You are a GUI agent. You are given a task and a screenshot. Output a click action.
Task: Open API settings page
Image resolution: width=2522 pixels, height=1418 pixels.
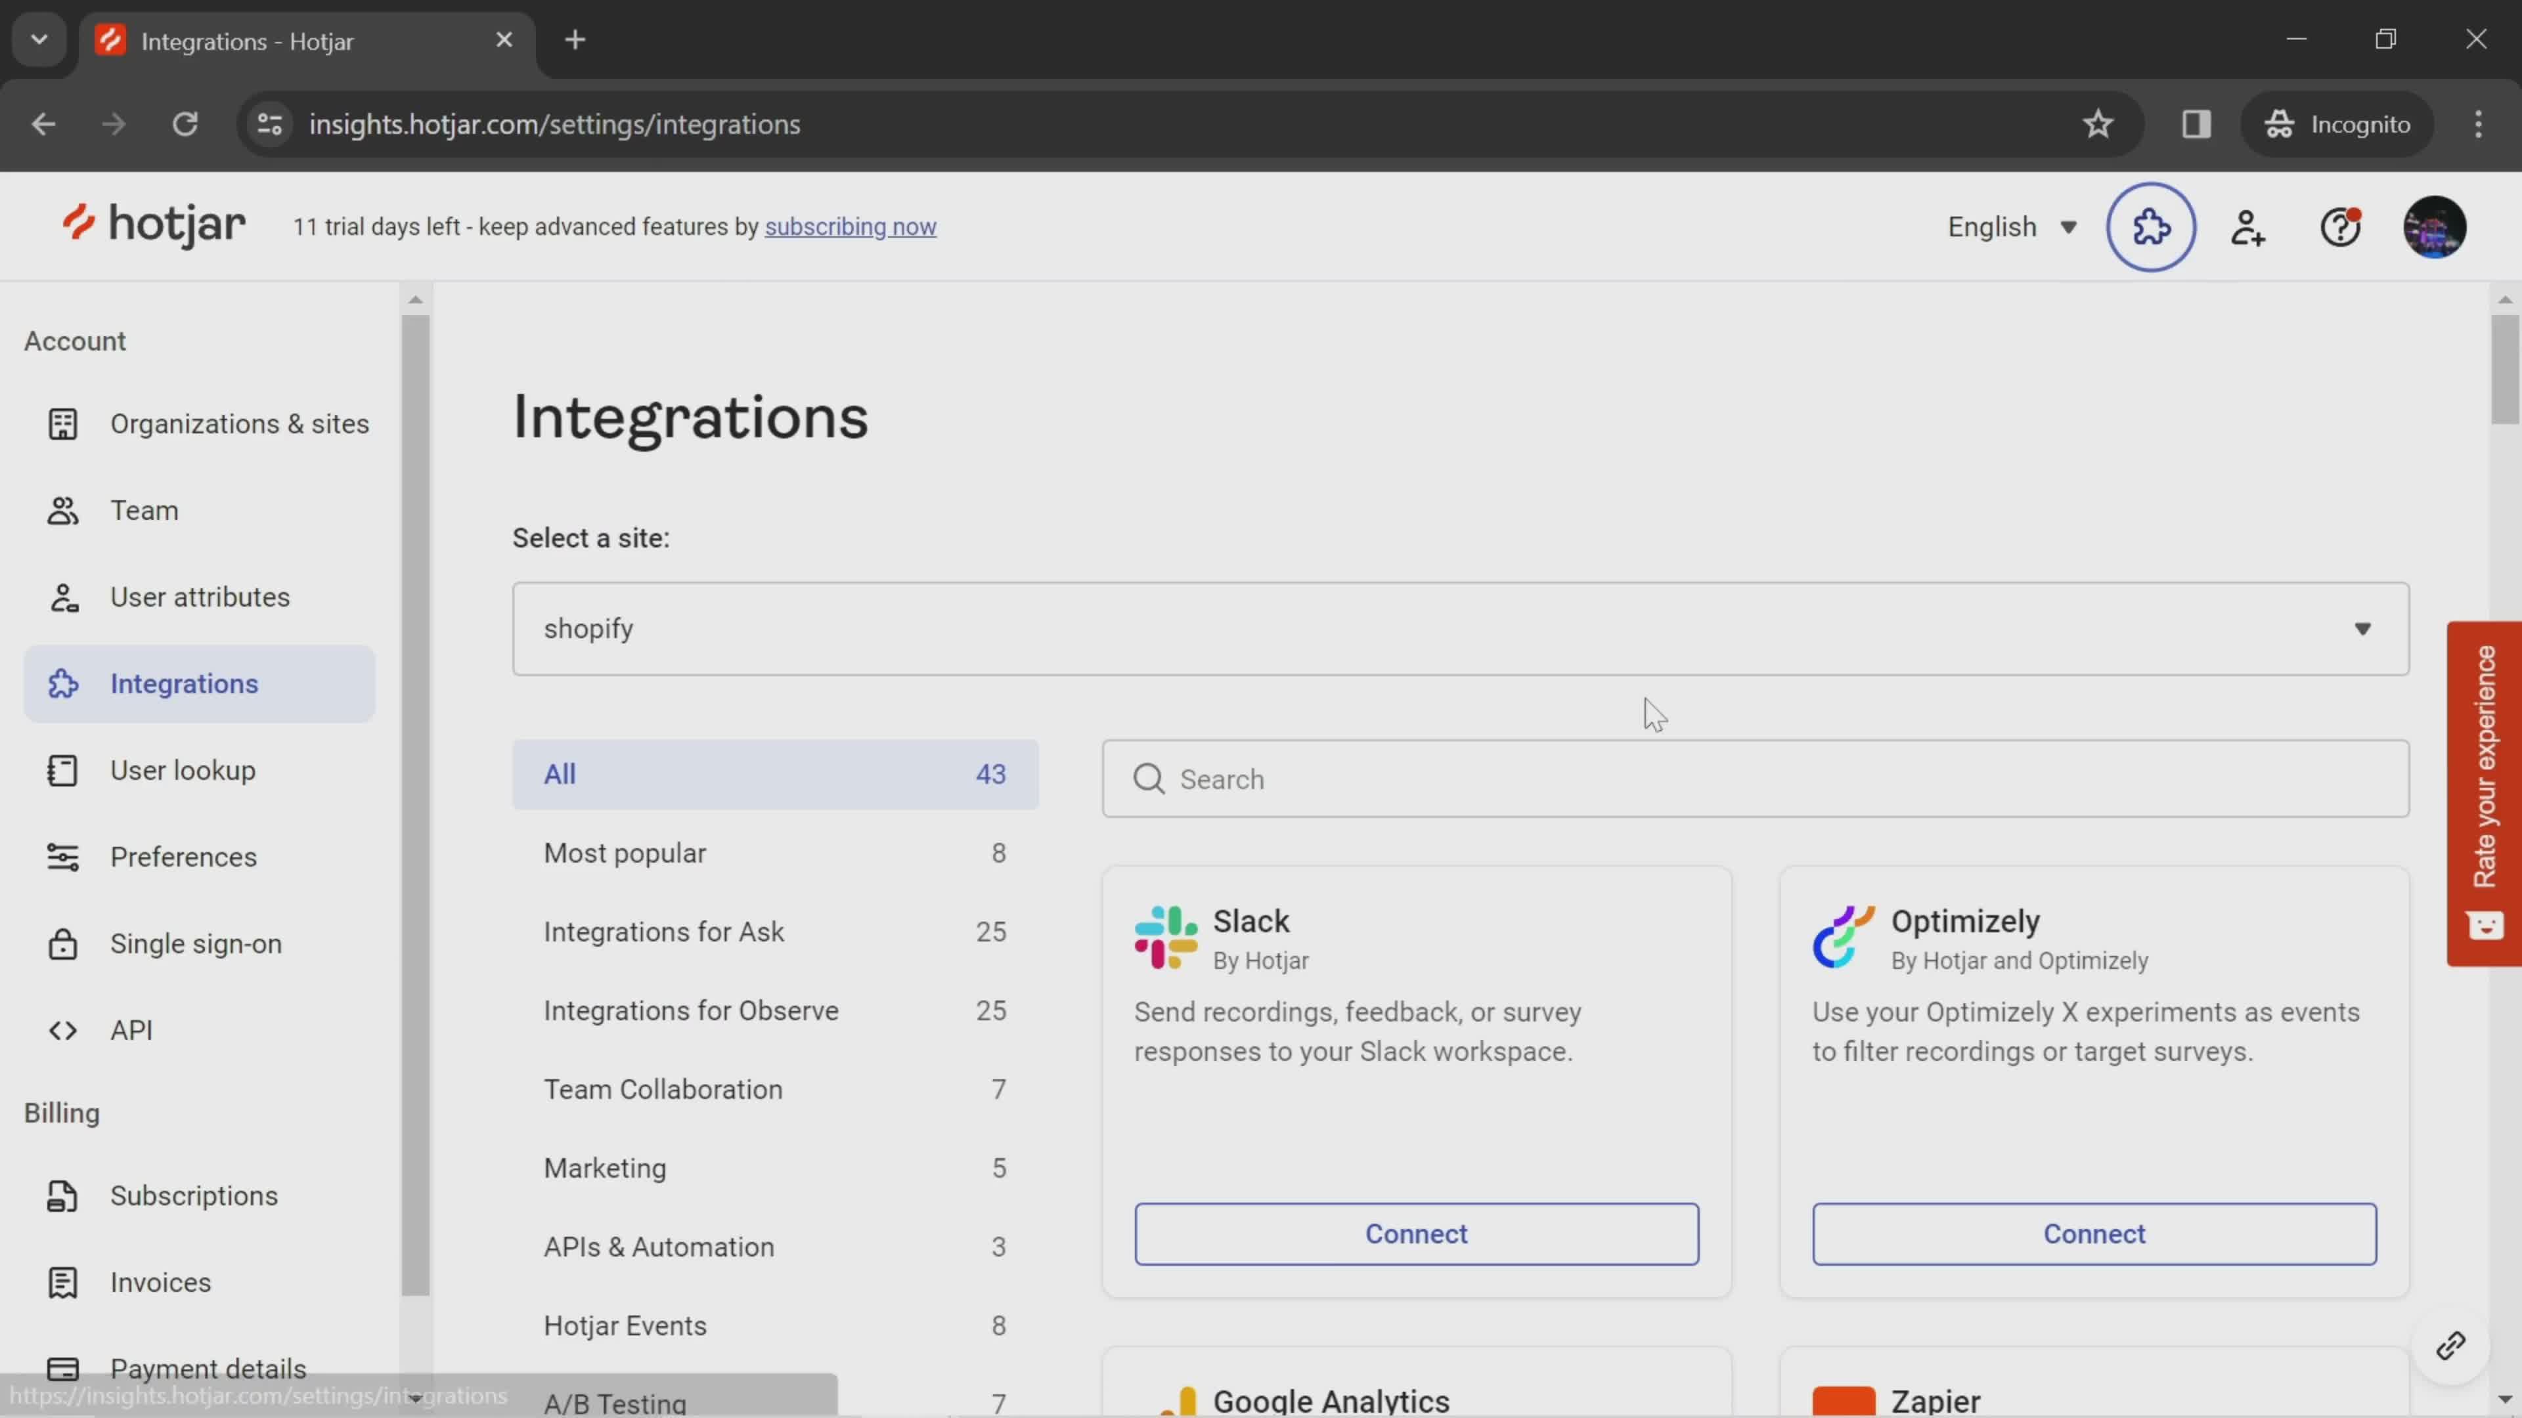coord(130,1029)
